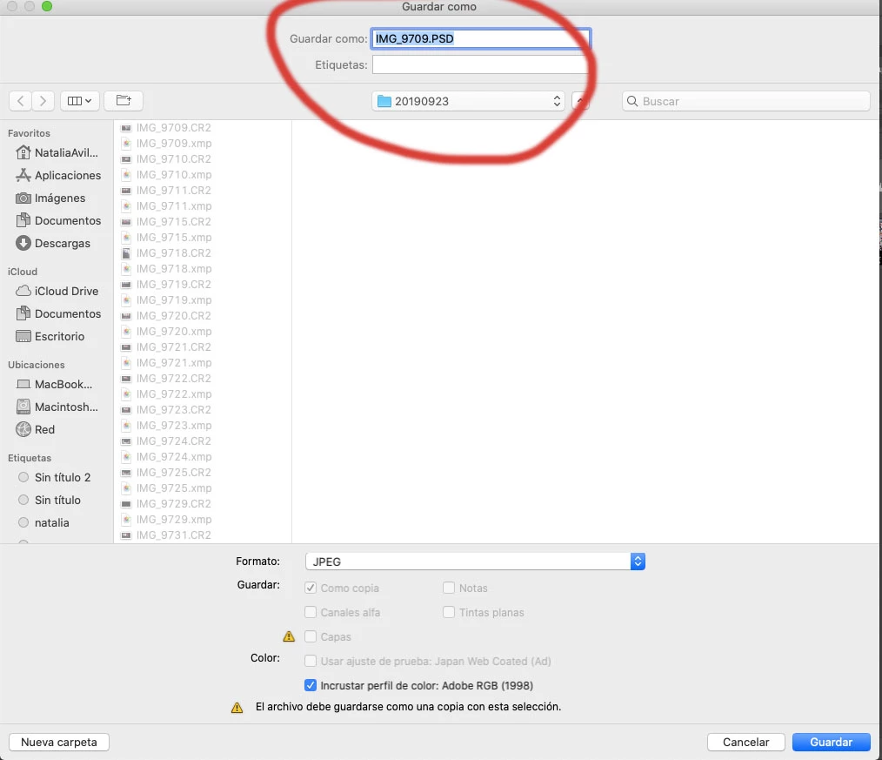Screen dimensions: 882x760
Task: Open the column view options dropdown
Action: click(79, 101)
